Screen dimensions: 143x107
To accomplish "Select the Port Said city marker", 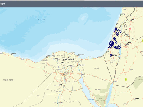I will point(78,56).
